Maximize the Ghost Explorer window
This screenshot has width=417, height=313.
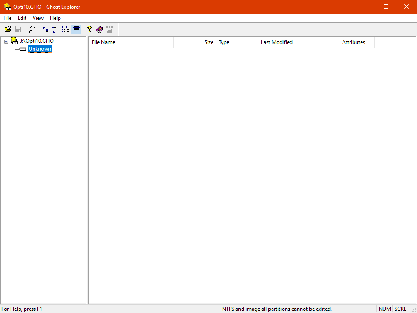click(x=386, y=7)
